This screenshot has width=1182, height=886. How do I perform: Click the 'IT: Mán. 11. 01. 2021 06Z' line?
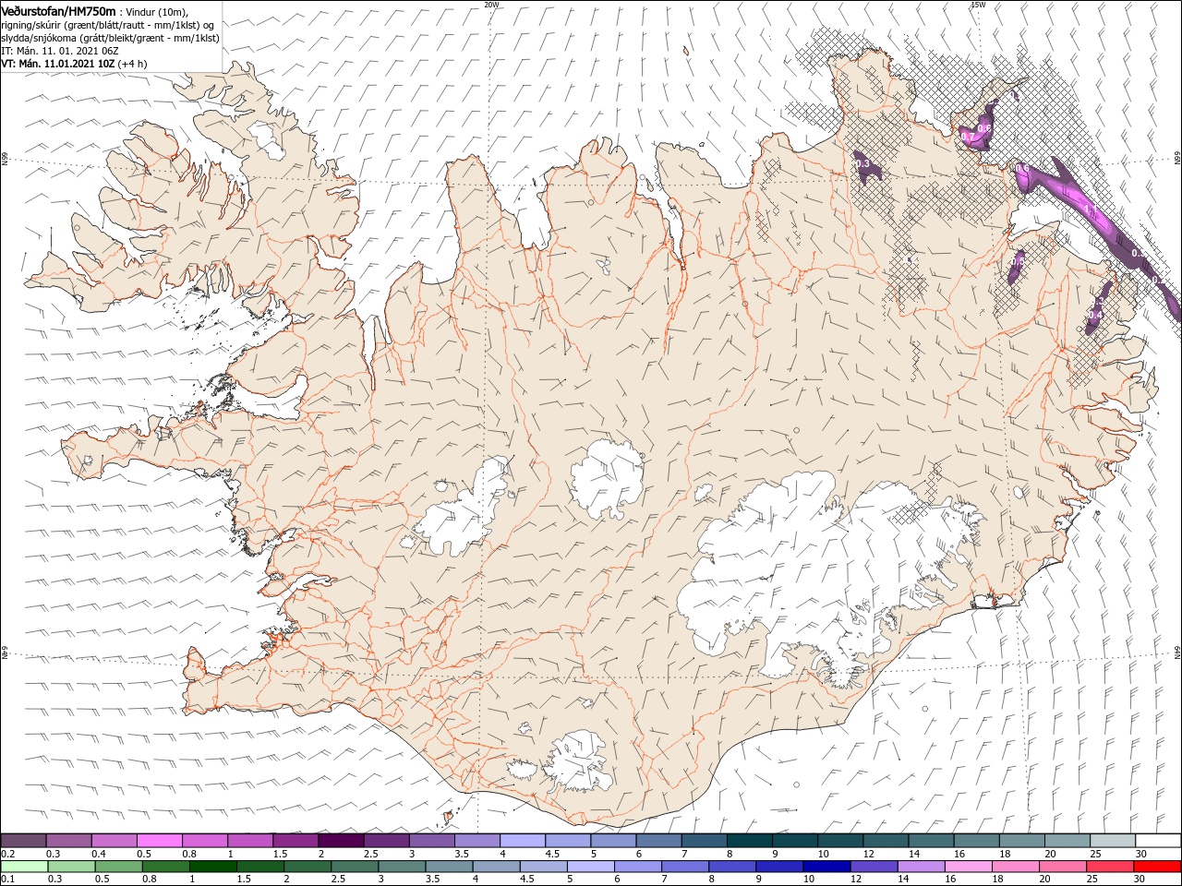[x=59, y=51]
